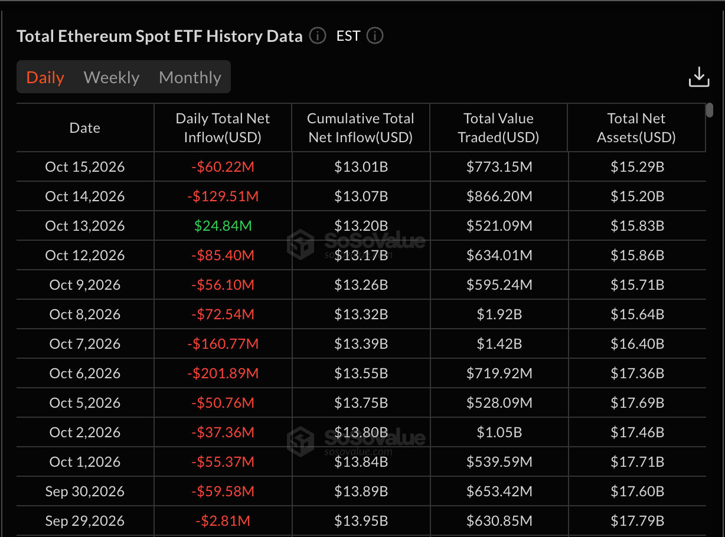Click the $15.29B net assets cell
The height and width of the screenshot is (537, 725).
click(x=638, y=167)
